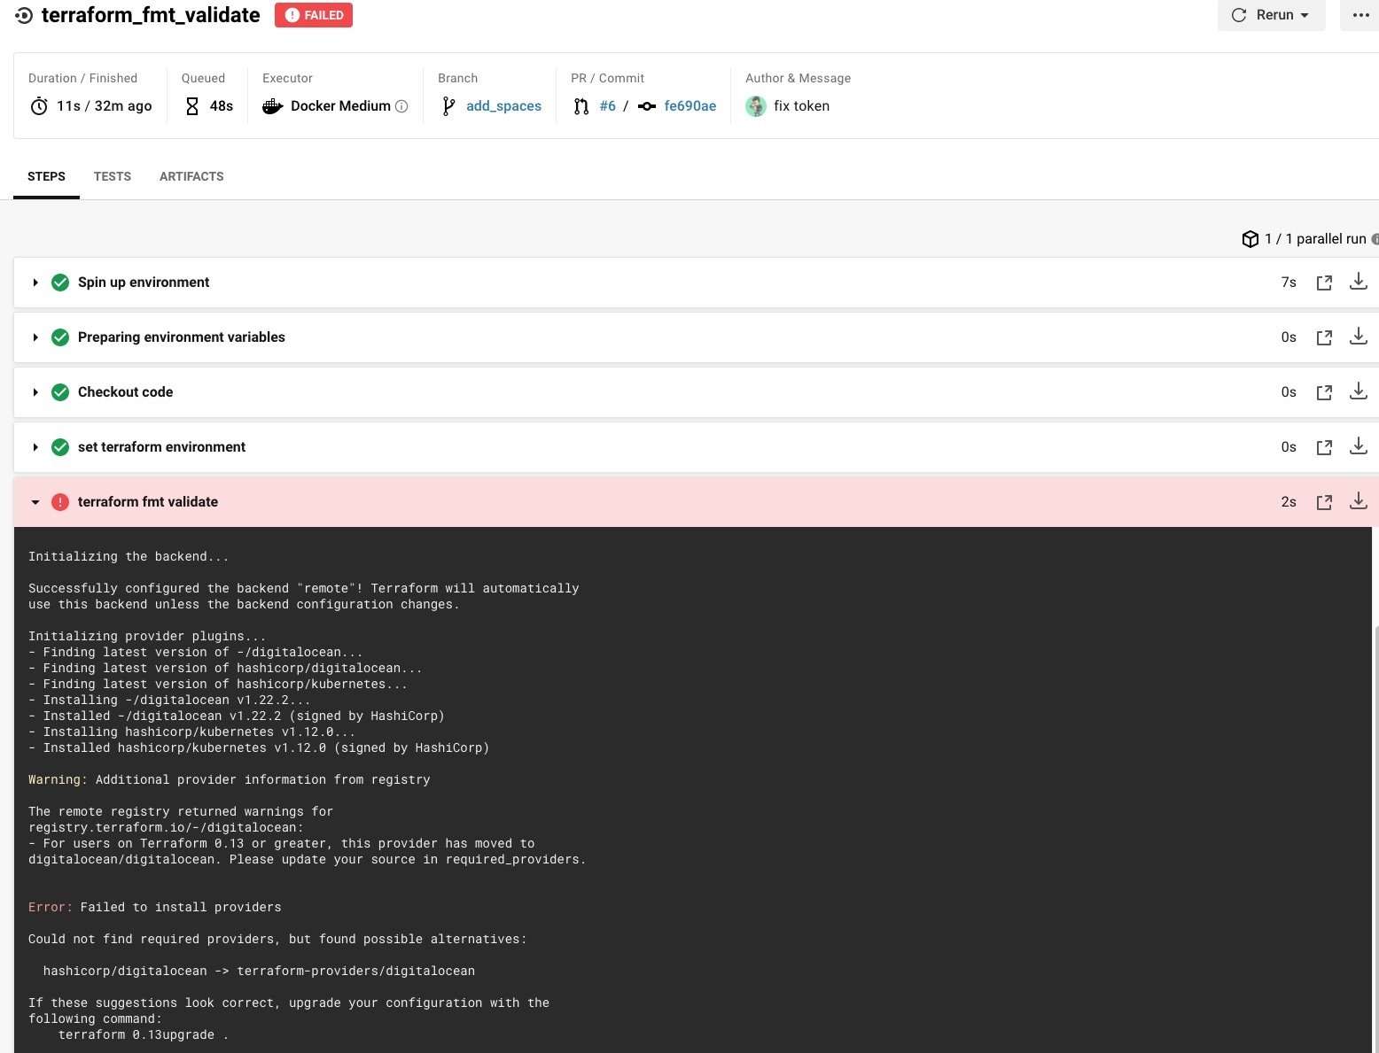Expand the Spin up environment step
Image resolution: width=1379 pixels, height=1053 pixels.
click(x=35, y=283)
